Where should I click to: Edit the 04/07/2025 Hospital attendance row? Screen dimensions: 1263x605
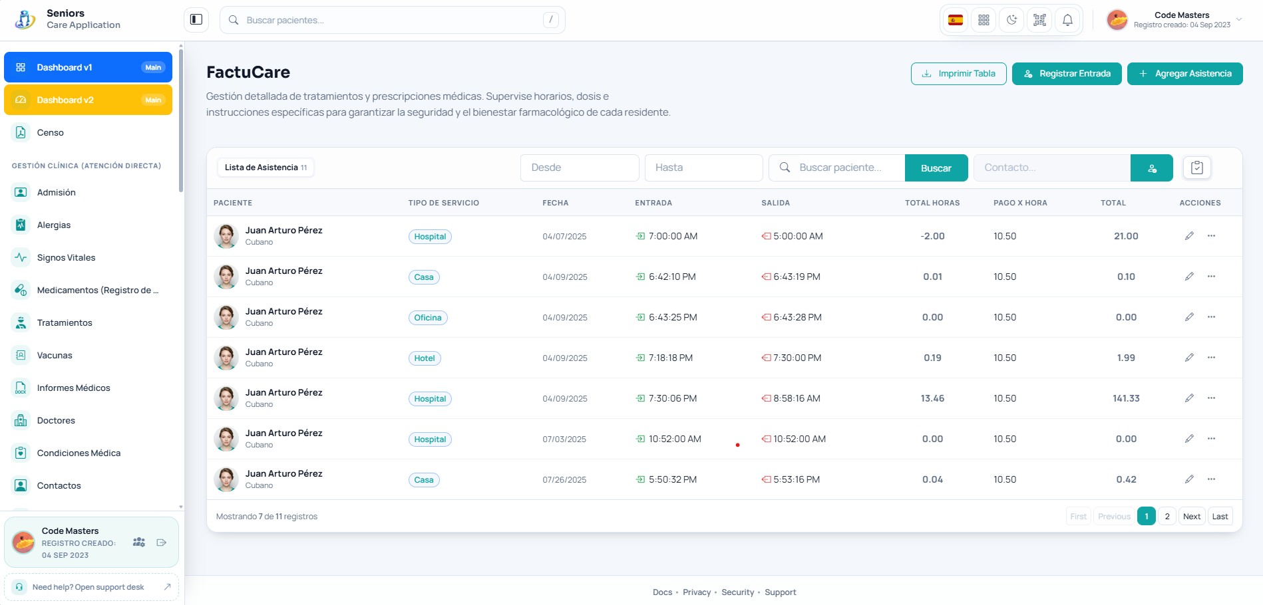[1189, 236]
